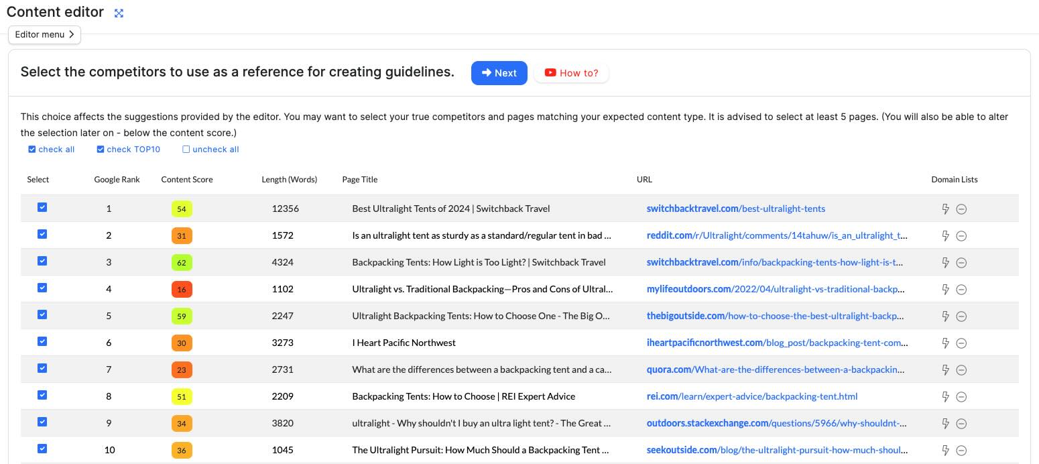Open the outdoors.stackexchange.com question URL
The height and width of the screenshot is (464, 1039).
pyautogui.click(x=777, y=423)
